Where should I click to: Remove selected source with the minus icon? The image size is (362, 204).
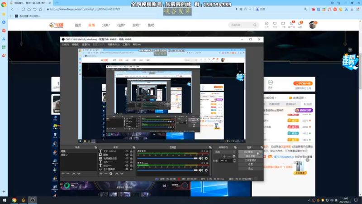click(x=106, y=174)
